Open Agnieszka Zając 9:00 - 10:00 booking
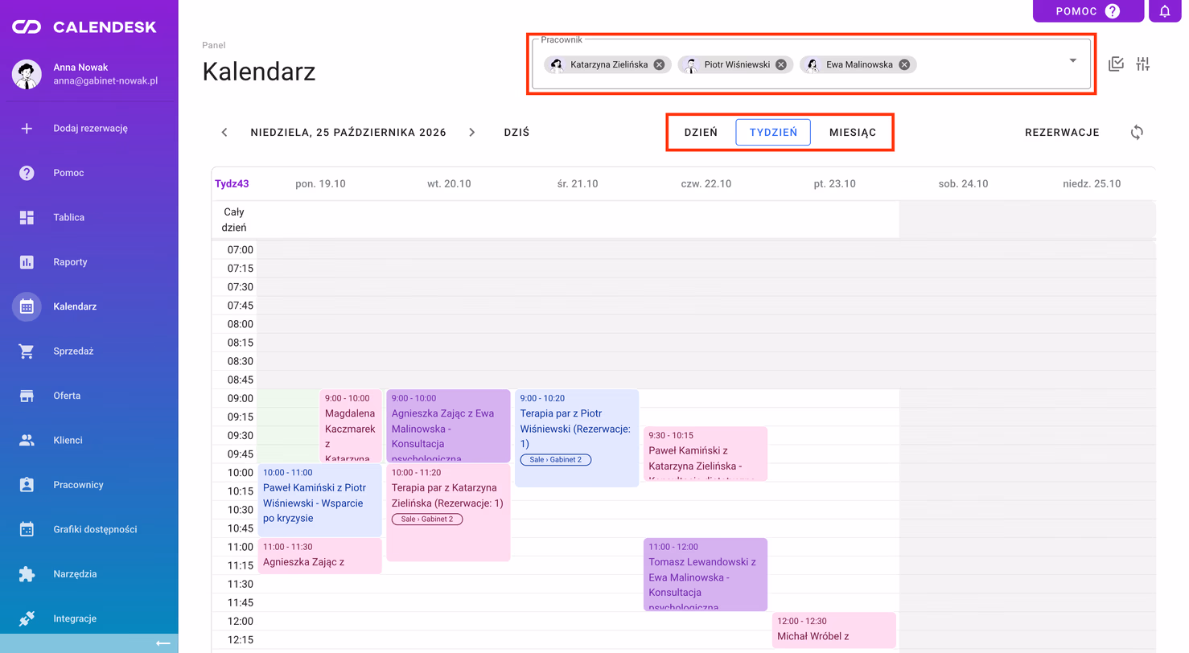The height and width of the screenshot is (653, 1189). [x=449, y=426]
